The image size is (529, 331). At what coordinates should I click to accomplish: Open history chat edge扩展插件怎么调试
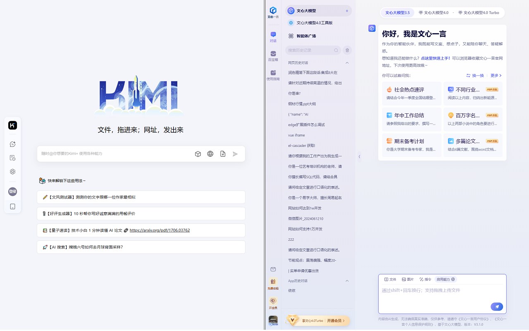pyautogui.click(x=306, y=125)
